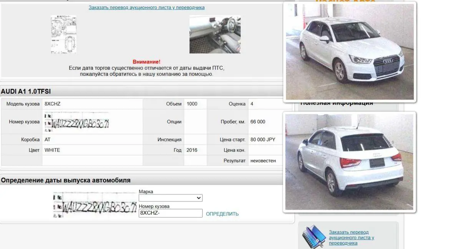The height and width of the screenshot is (249, 461).
Task: Open the auction sheet thumbnail image
Action: click(x=63, y=34)
